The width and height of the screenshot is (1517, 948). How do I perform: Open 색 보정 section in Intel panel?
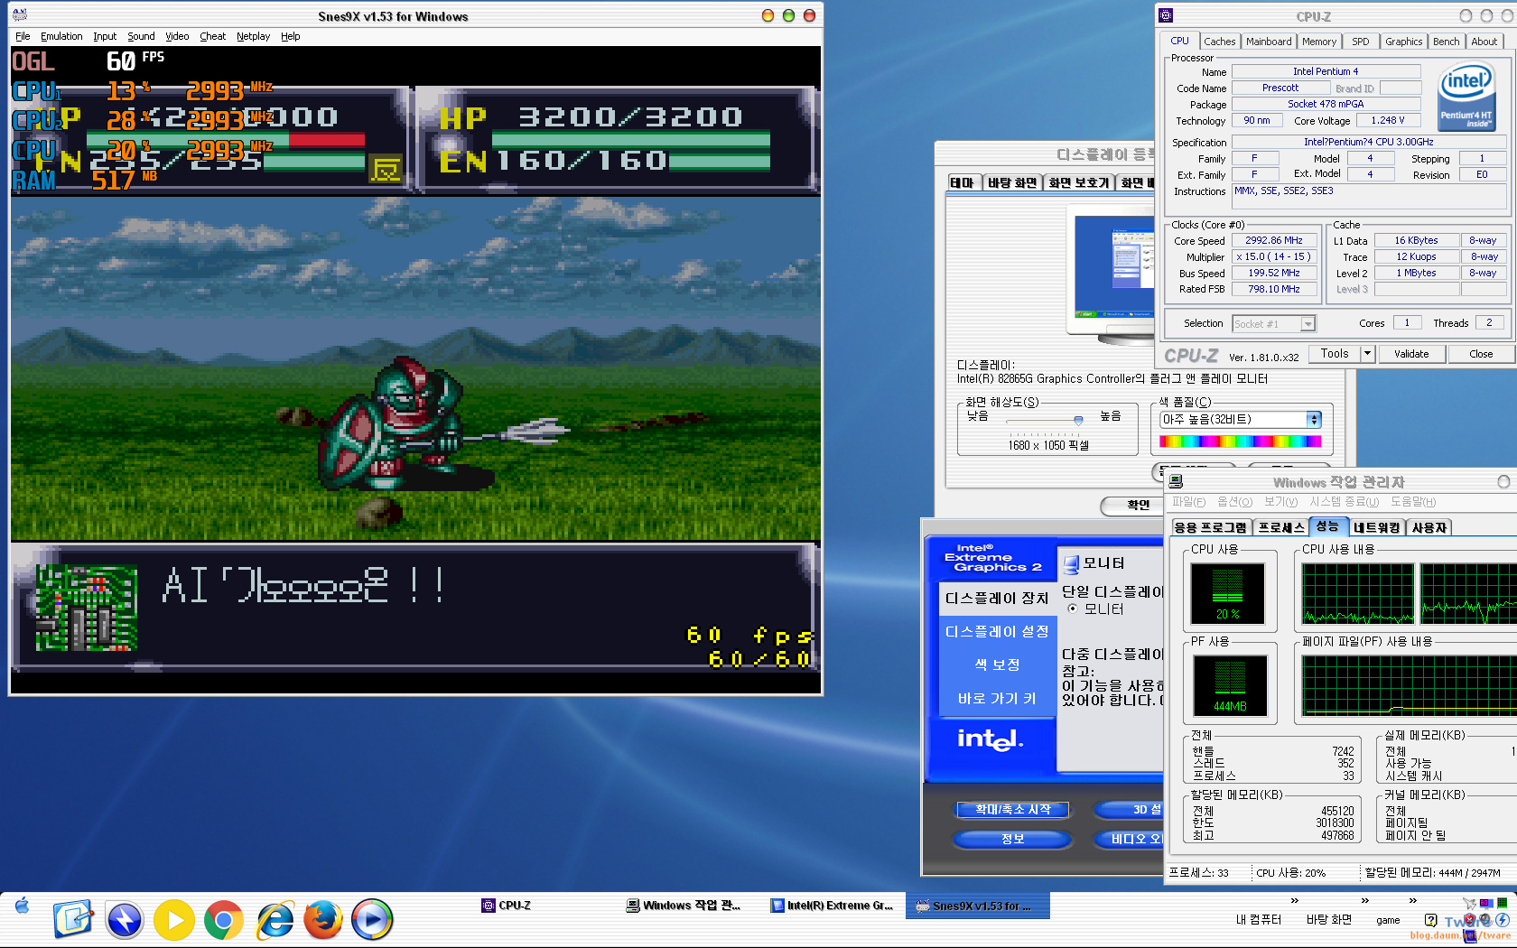tap(997, 665)
